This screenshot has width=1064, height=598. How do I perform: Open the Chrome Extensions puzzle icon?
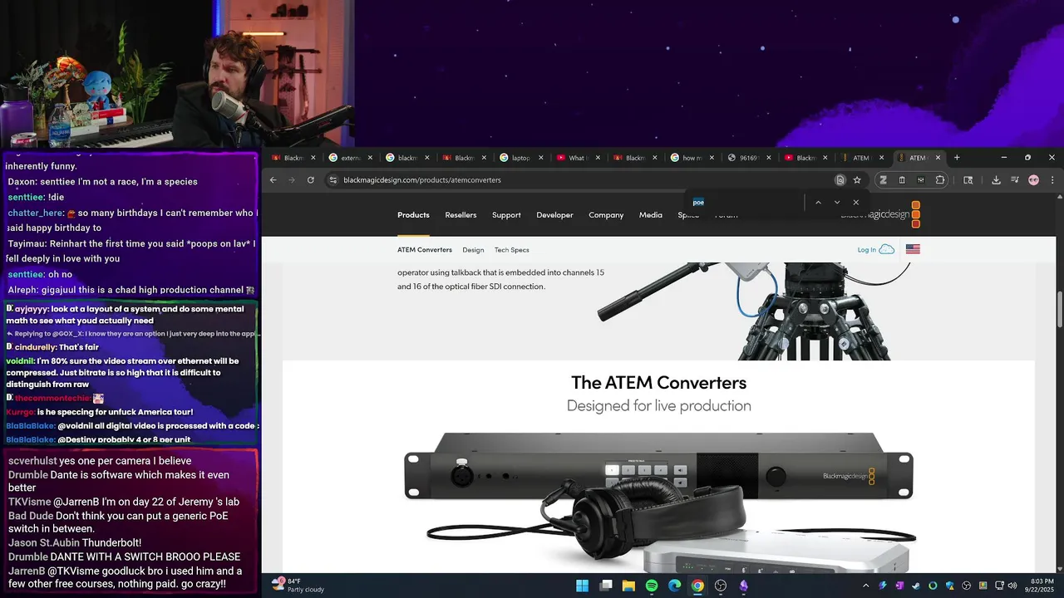coord(940,180)
